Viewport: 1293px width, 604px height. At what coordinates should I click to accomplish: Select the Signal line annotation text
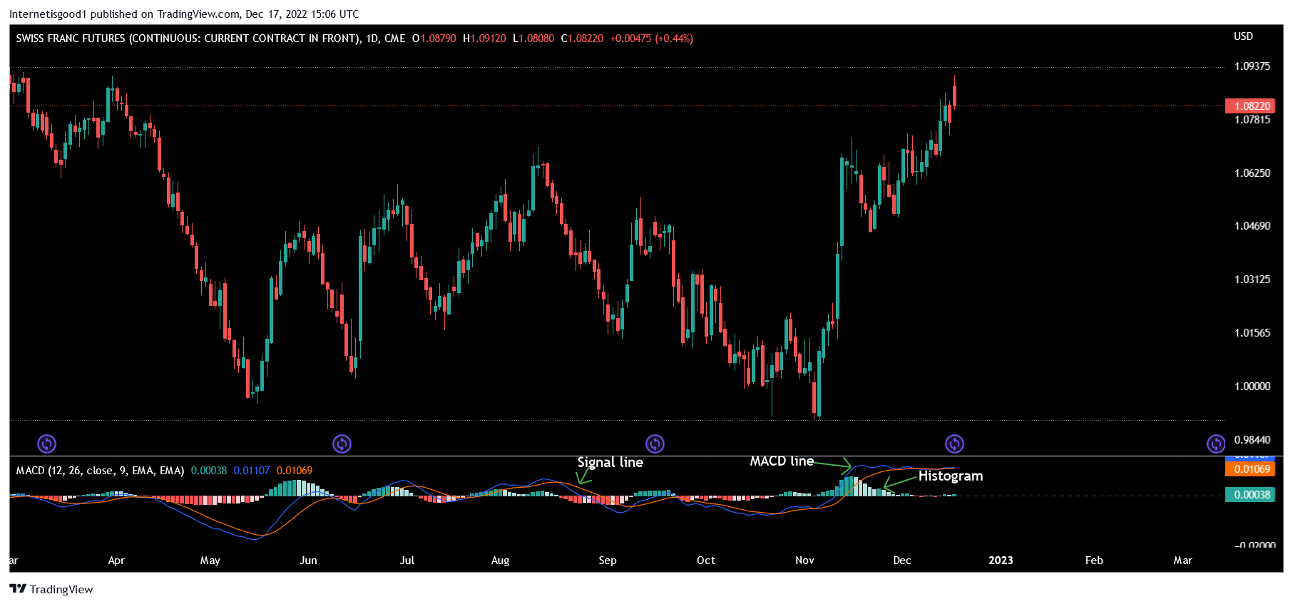610,462
